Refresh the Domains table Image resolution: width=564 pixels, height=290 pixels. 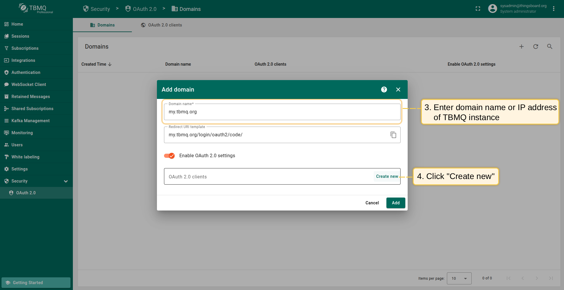coord(535,47)
